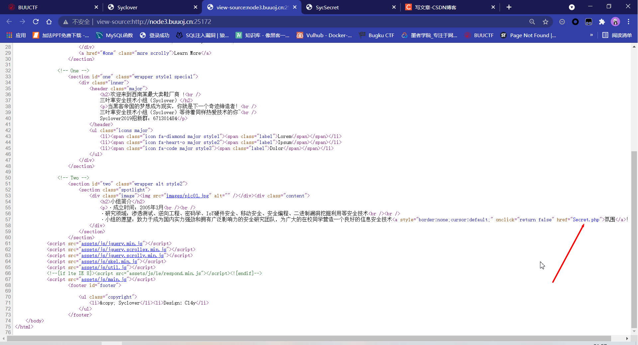638x345 pixels.
Task: Open the reading list 阅读清单 panel
Action: pos(616,35)
